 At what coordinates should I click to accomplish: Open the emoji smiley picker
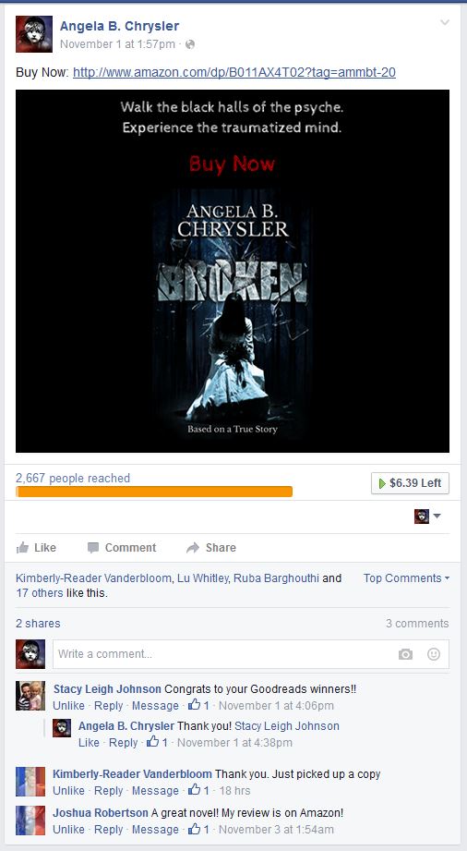pos(434,654)
